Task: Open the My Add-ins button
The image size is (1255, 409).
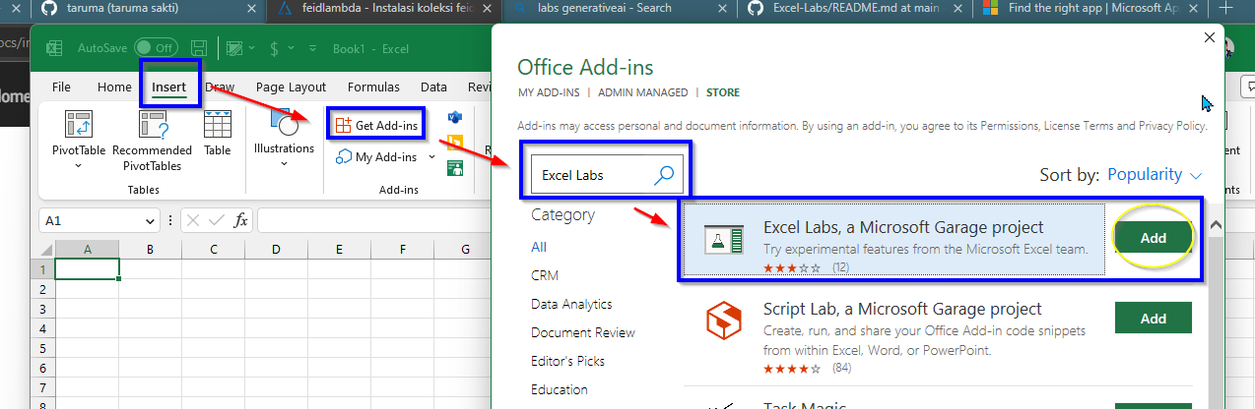Action: tap(378, 156)
